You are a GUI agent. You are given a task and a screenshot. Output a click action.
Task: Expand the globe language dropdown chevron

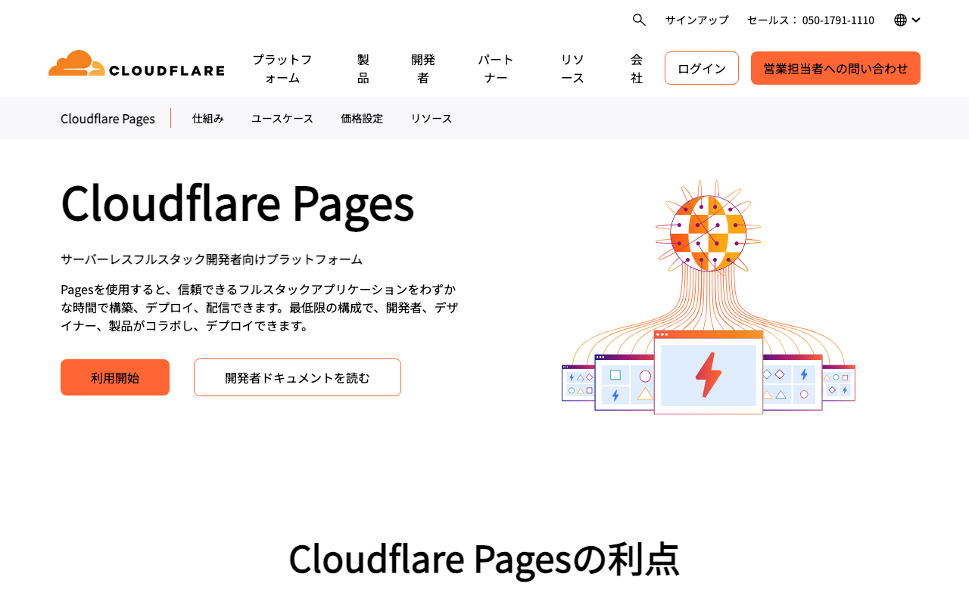[x=917, y=20]
